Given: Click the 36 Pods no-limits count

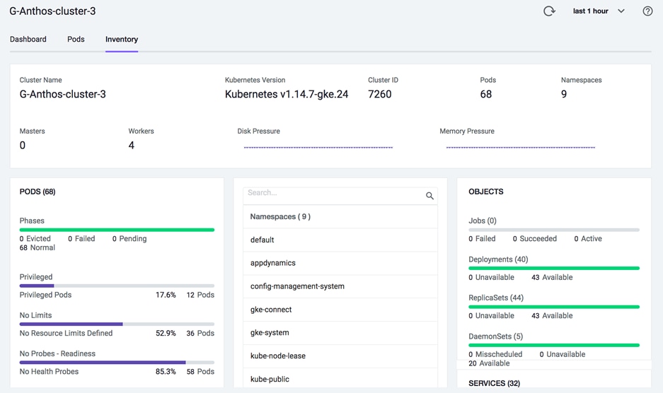Looking at the screenshot, I should [x=200, y=334].
